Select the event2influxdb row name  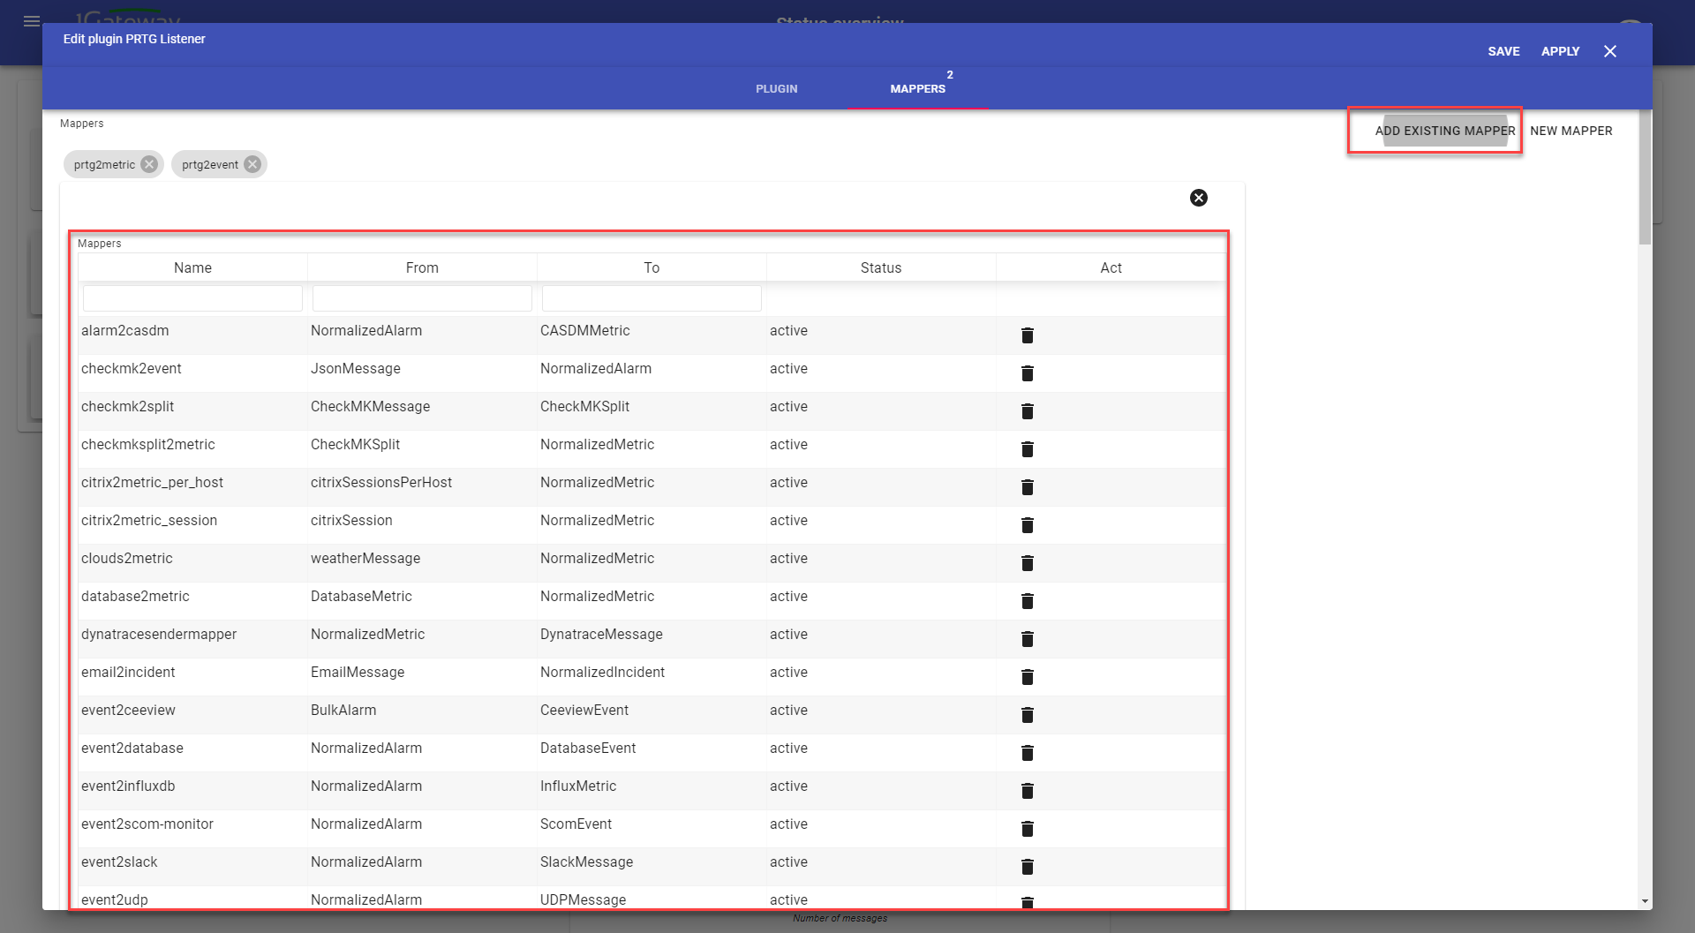click(128, 786)
